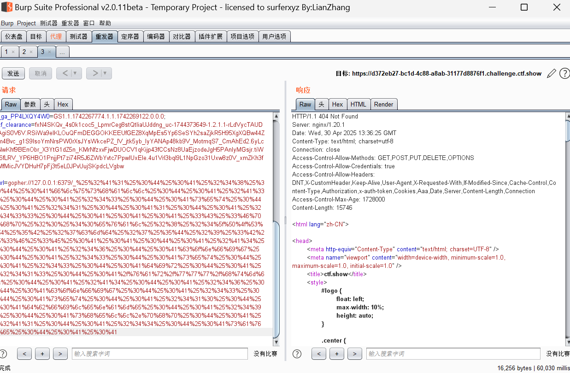
Task: Click the help icon beside response search
Action: tap(297, 354)
